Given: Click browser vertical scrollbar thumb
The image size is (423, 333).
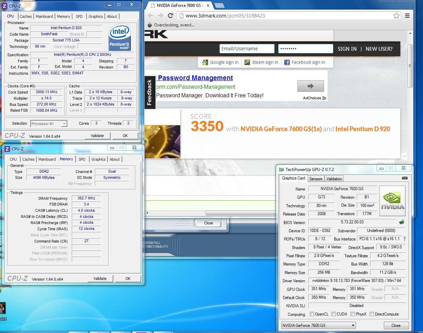Looking at the screenshot, I should coord(410,65).
